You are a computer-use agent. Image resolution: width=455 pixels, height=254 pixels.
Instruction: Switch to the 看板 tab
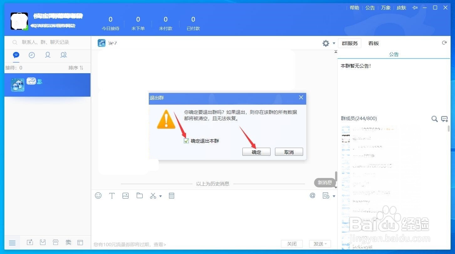373,43
